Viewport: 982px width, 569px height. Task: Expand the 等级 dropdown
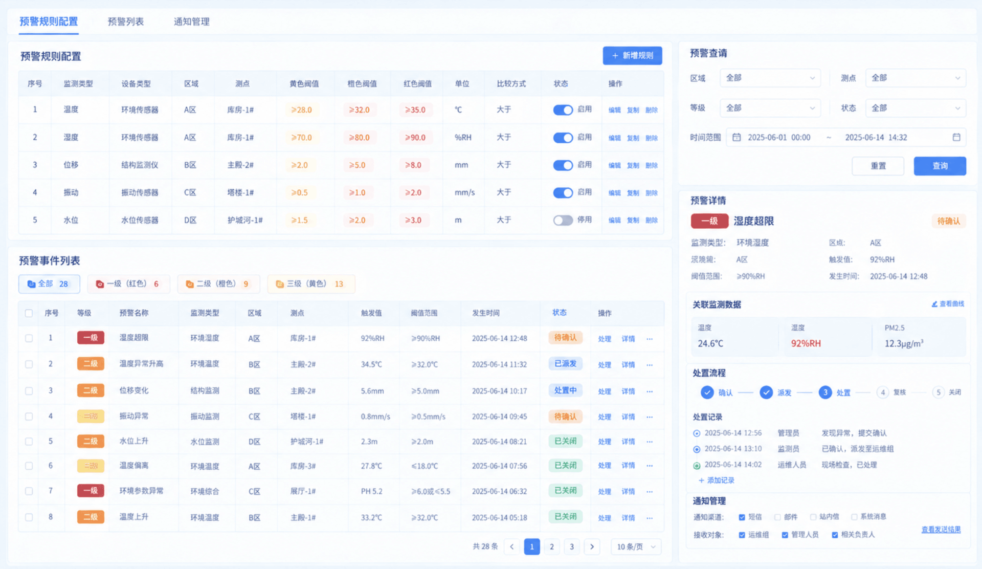point(770,108)
